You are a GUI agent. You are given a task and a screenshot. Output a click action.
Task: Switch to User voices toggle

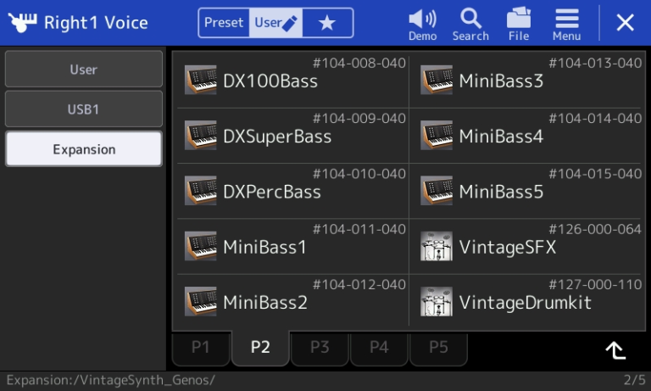(x=275, y=22)
